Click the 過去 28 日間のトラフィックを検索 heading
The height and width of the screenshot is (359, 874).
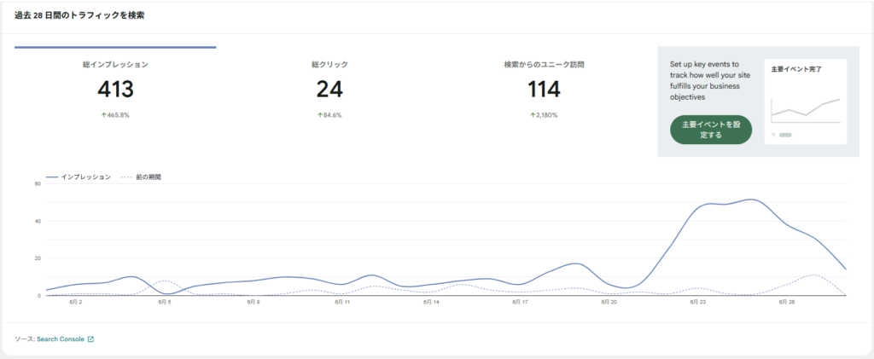(x=79, y=14)
